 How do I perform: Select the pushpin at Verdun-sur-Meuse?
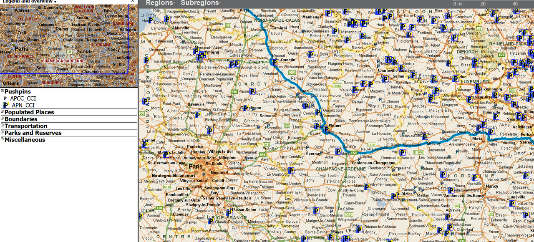click(x=425, y=136)
